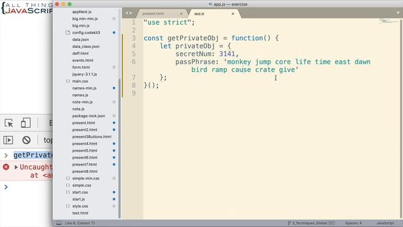Open the config.codekit3 folder item
Image resolution: width=403 pixels, height=227 pixels.
pos(86,33)
